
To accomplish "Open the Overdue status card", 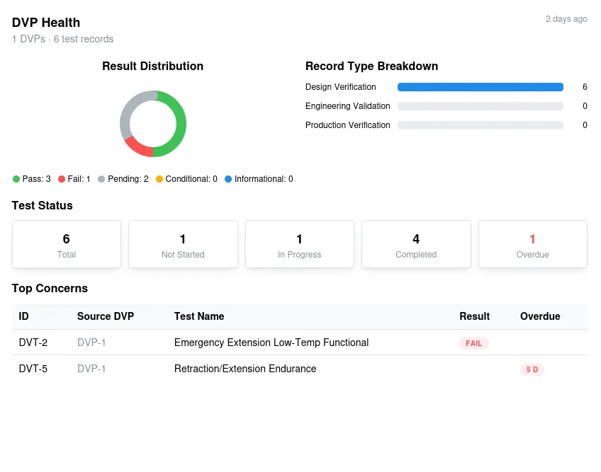I will [x=533, y=244].
